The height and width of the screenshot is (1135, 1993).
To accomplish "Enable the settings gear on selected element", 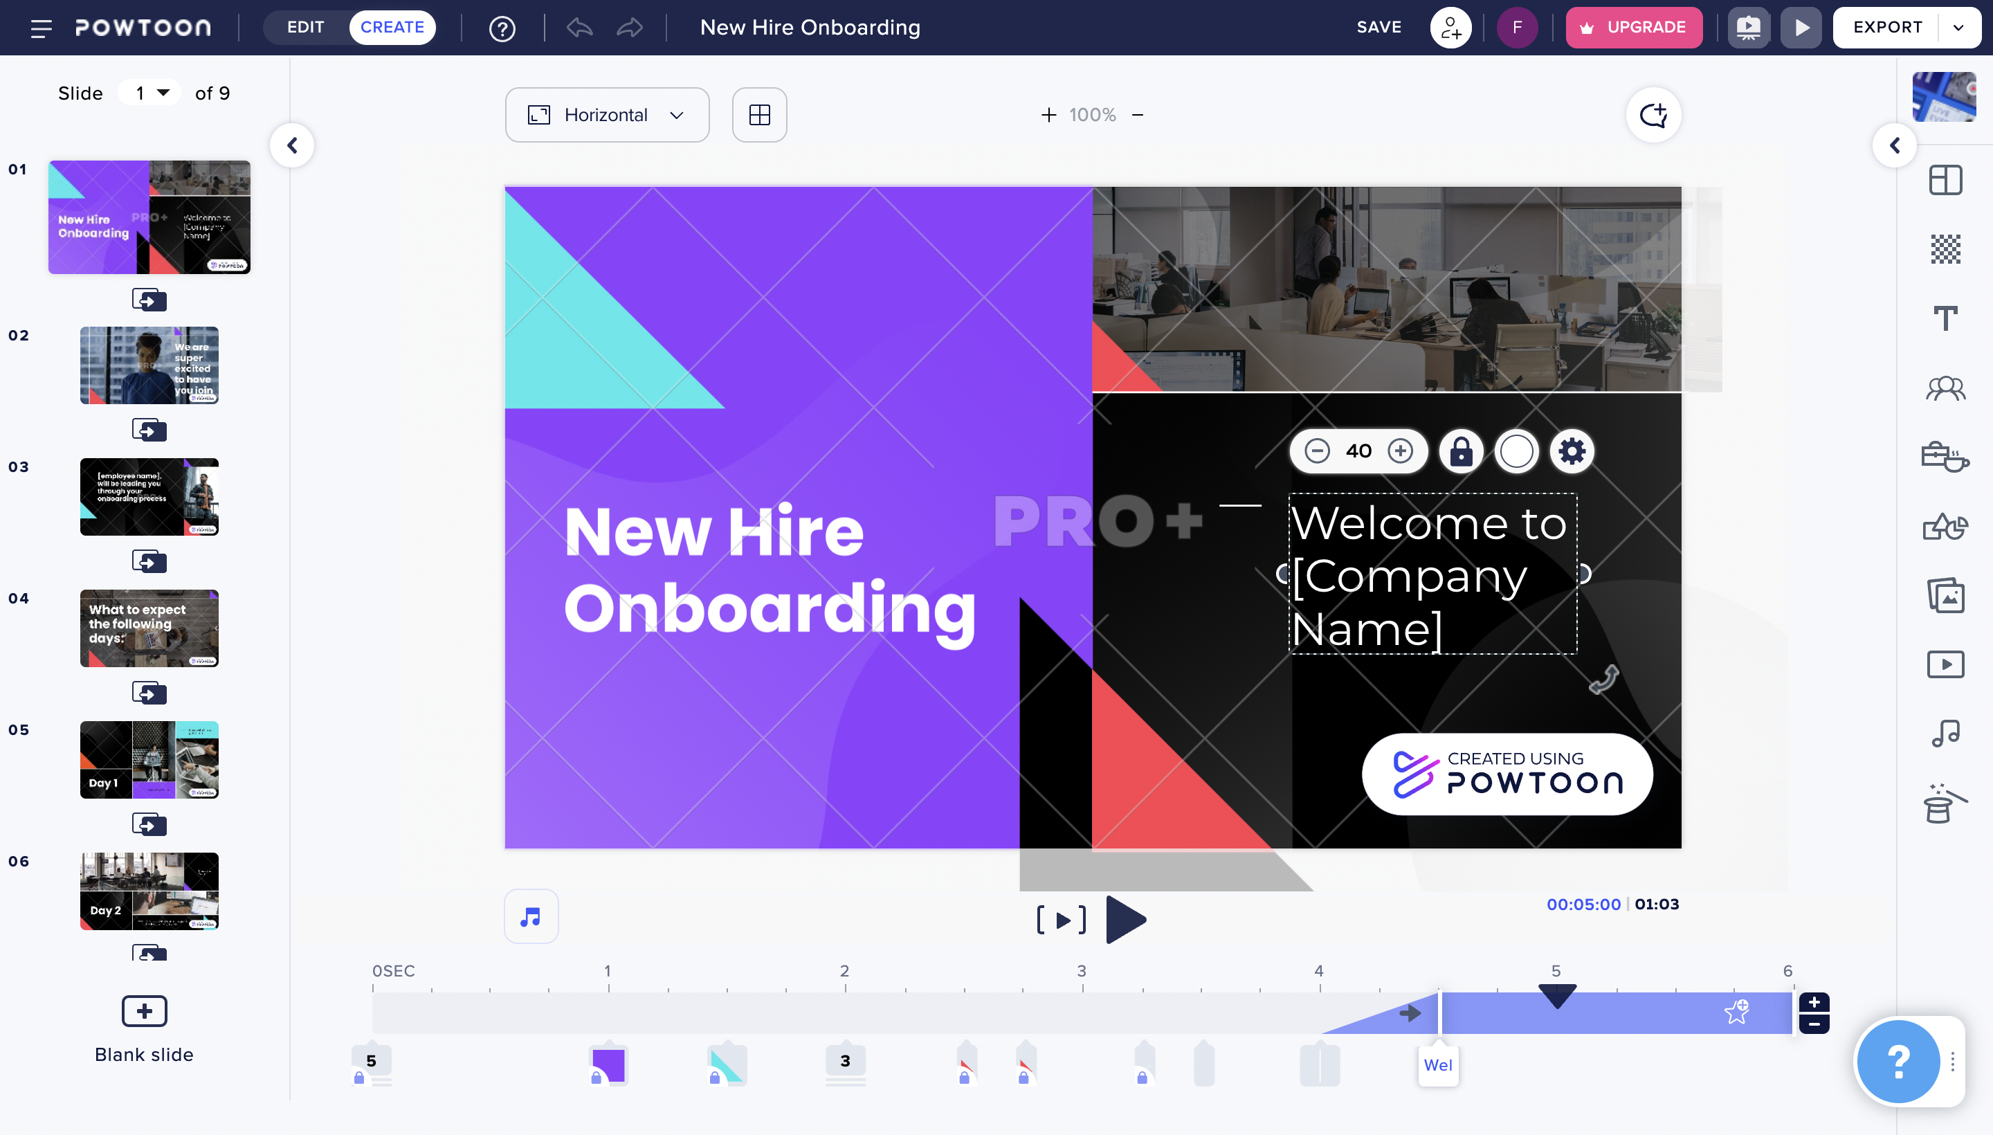I will [1572, 451].
